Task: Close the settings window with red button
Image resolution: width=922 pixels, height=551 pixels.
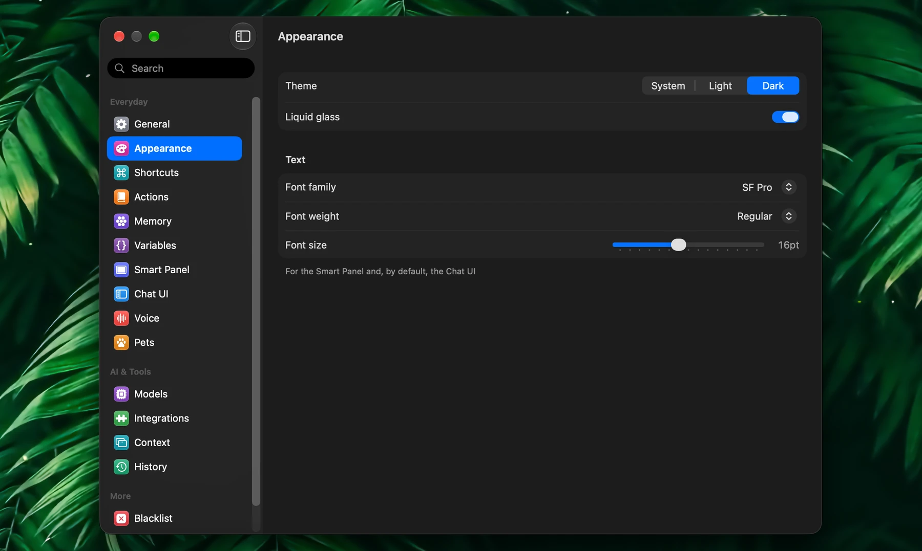Action: click(119, 36)
